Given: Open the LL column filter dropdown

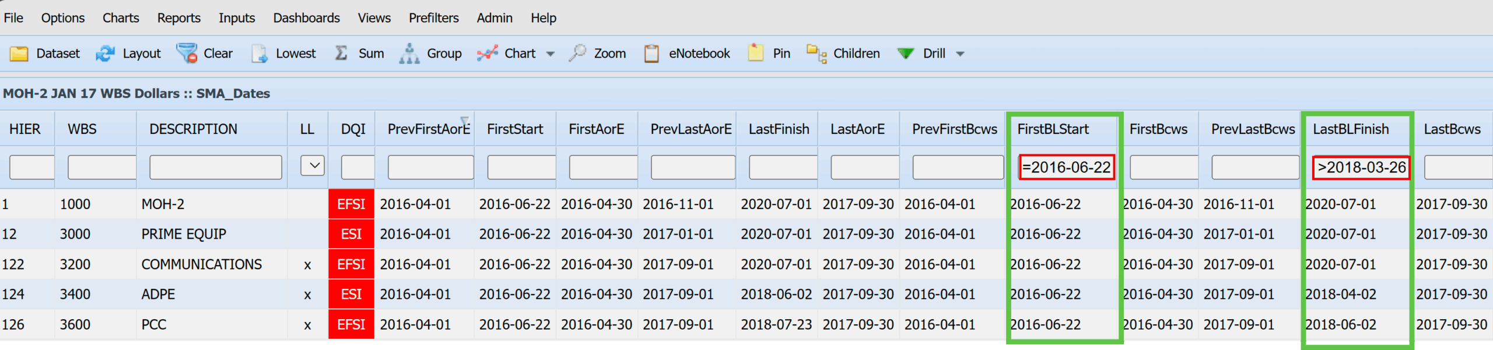Looking at the screenshot, I should 313,166.
